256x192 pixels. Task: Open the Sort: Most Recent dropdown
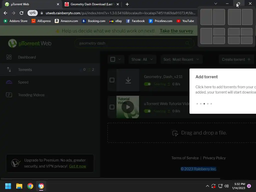[x=181, y=59]
